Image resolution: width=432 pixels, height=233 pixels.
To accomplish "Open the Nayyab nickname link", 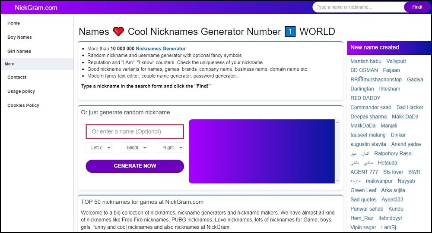I will coord(406,181).
